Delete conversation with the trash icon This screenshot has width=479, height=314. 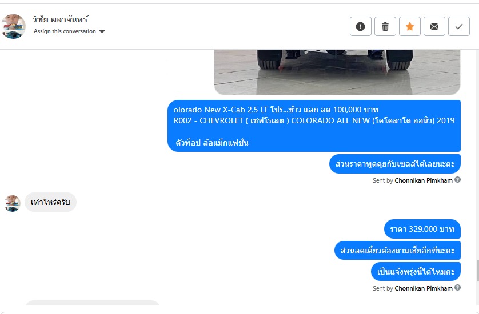point(385,27)
